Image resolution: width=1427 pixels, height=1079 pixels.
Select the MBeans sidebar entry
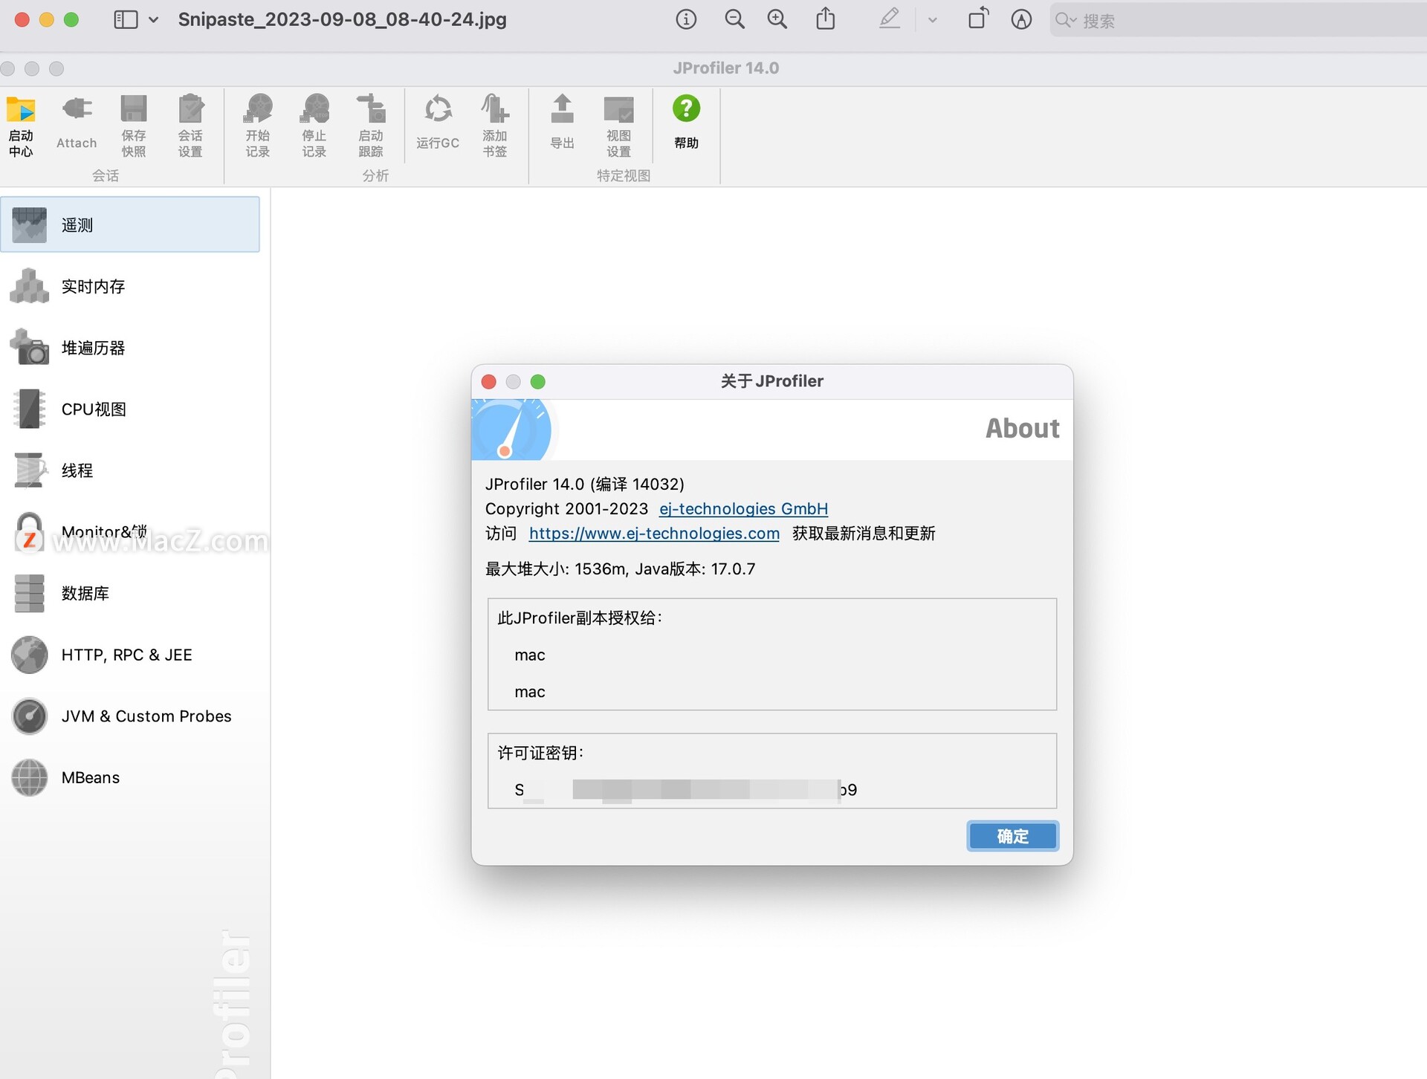tap(89, 777)
